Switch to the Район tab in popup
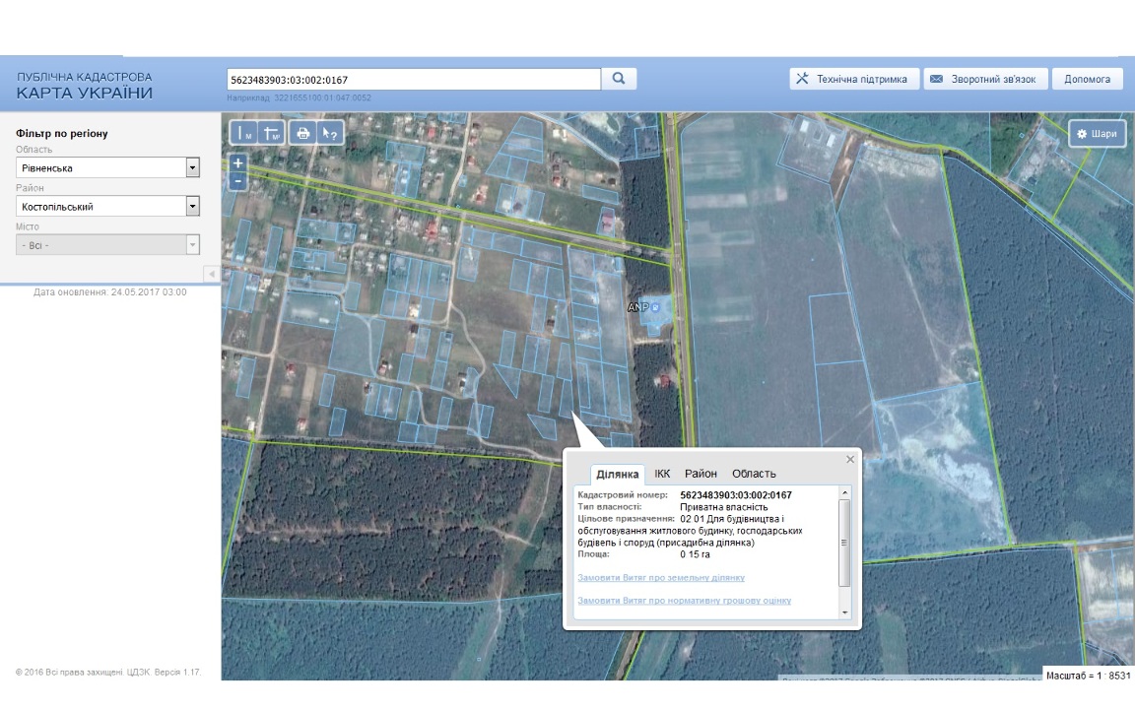This screenshot has width=1135, height=709. coord(701,474)
